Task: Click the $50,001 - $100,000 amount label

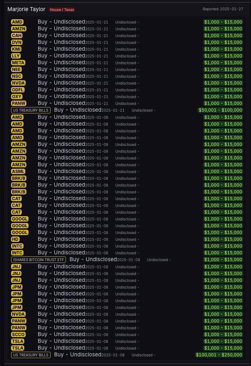Action: (220, 110)
